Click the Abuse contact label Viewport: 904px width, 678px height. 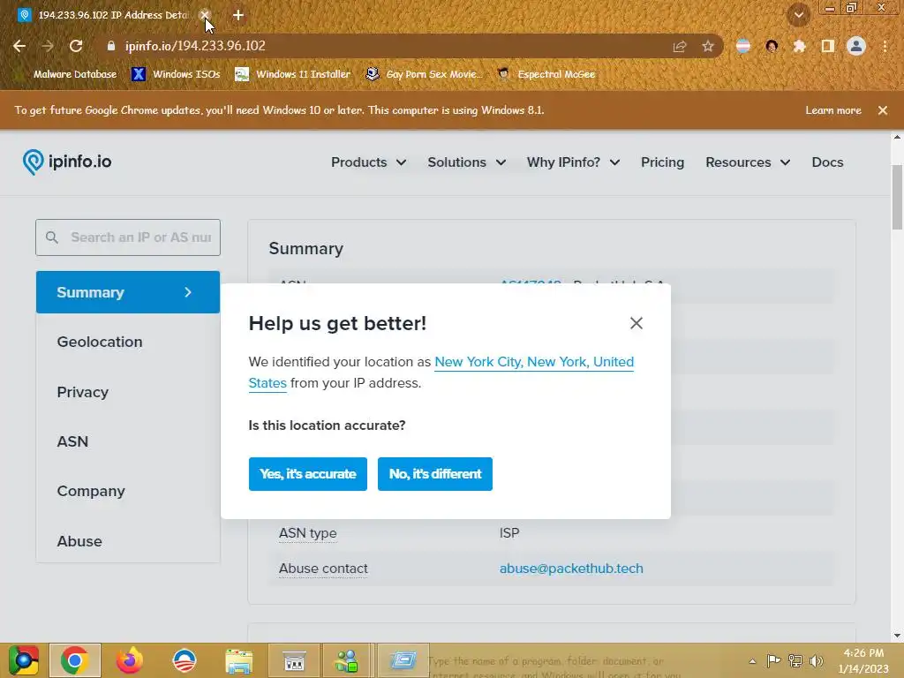click(x=323, y=569)
